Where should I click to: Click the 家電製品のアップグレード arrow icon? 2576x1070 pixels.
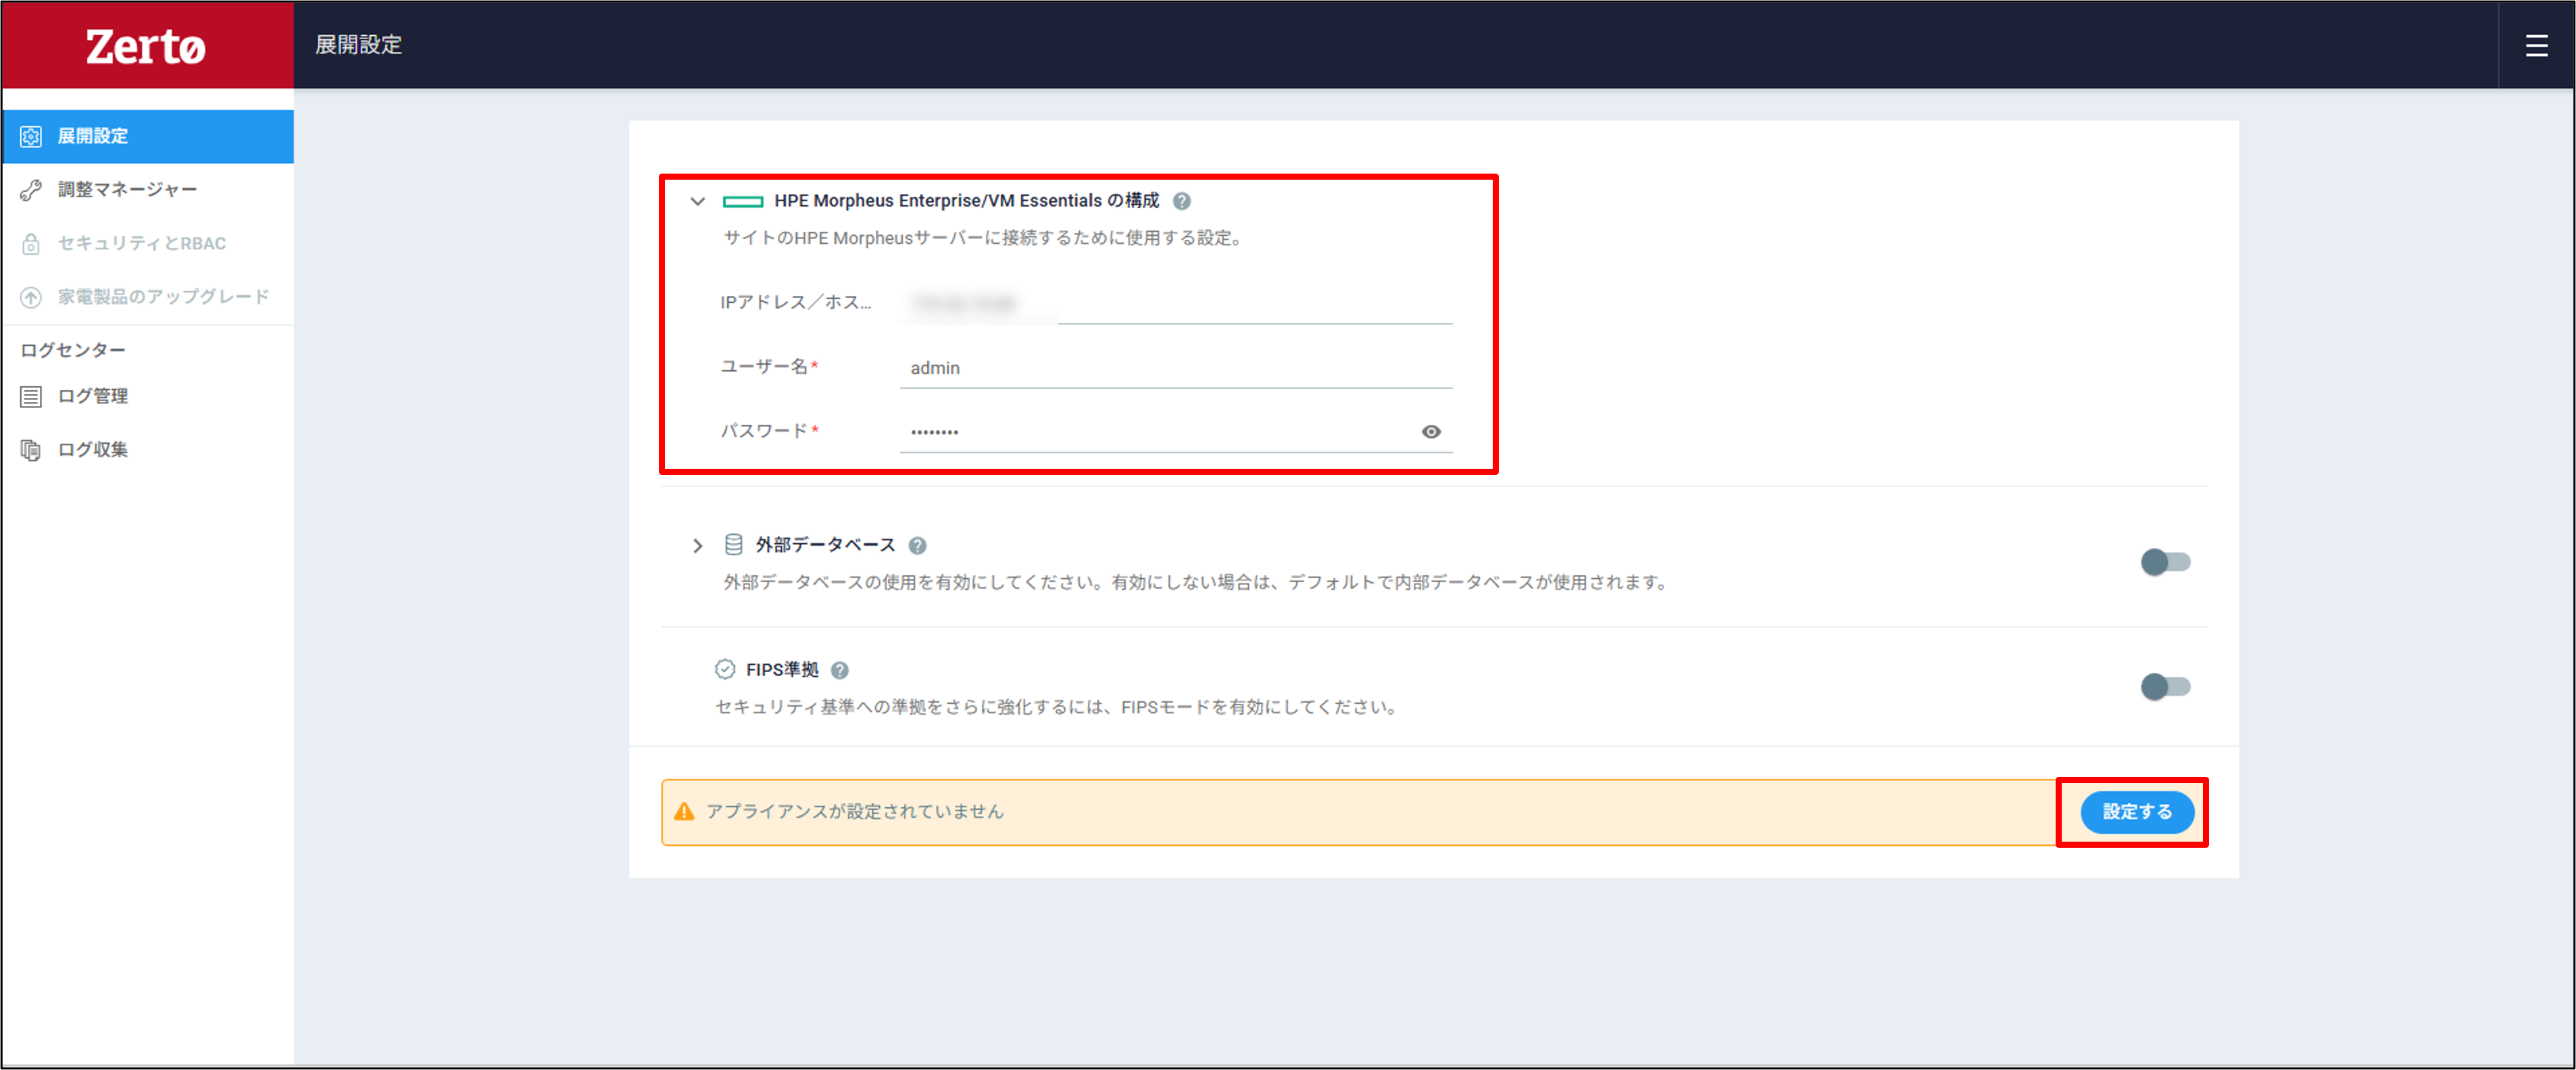[31, 297]
